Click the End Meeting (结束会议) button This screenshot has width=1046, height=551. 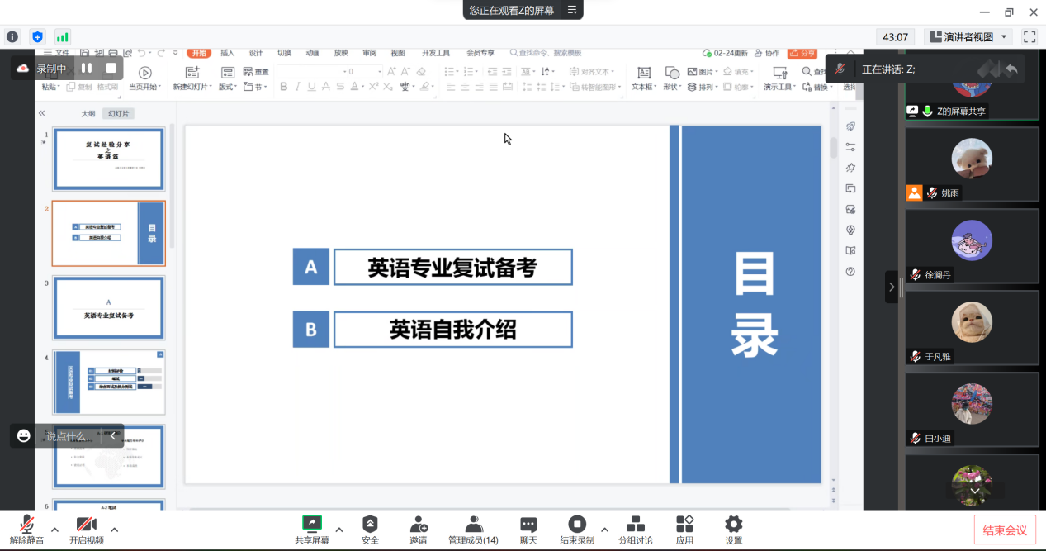(x=1004, y=530)
